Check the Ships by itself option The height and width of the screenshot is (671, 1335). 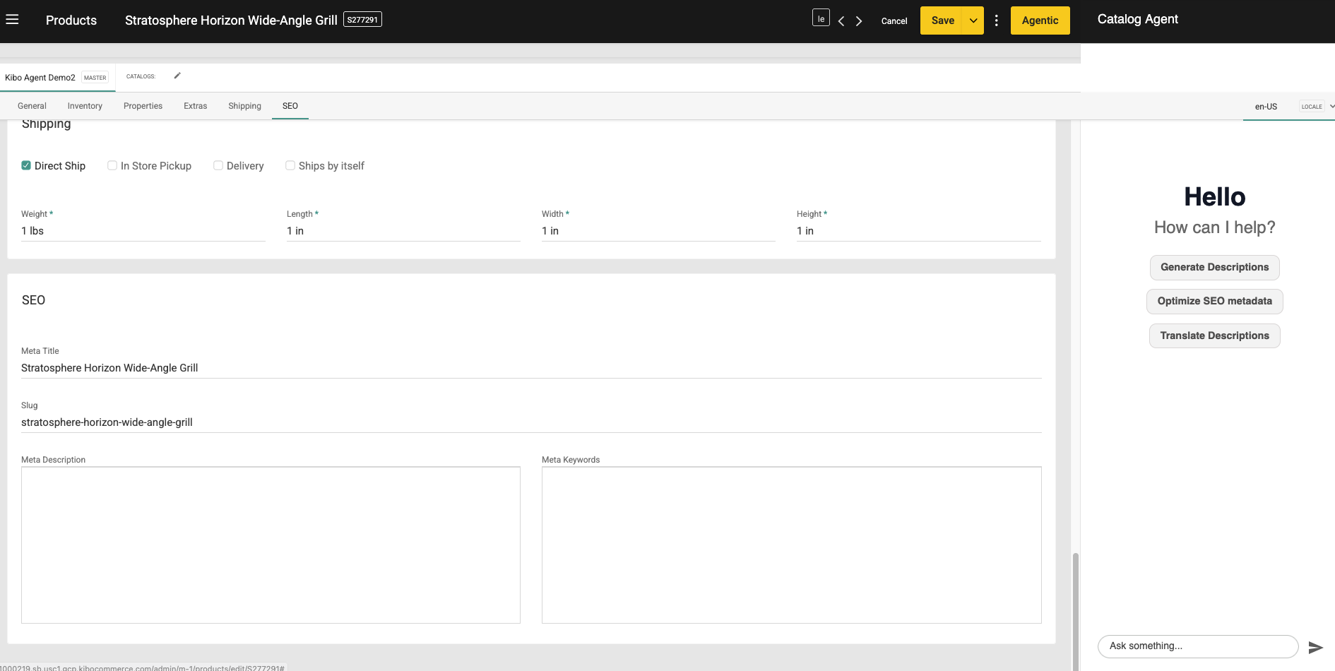(x=290, y=165)
